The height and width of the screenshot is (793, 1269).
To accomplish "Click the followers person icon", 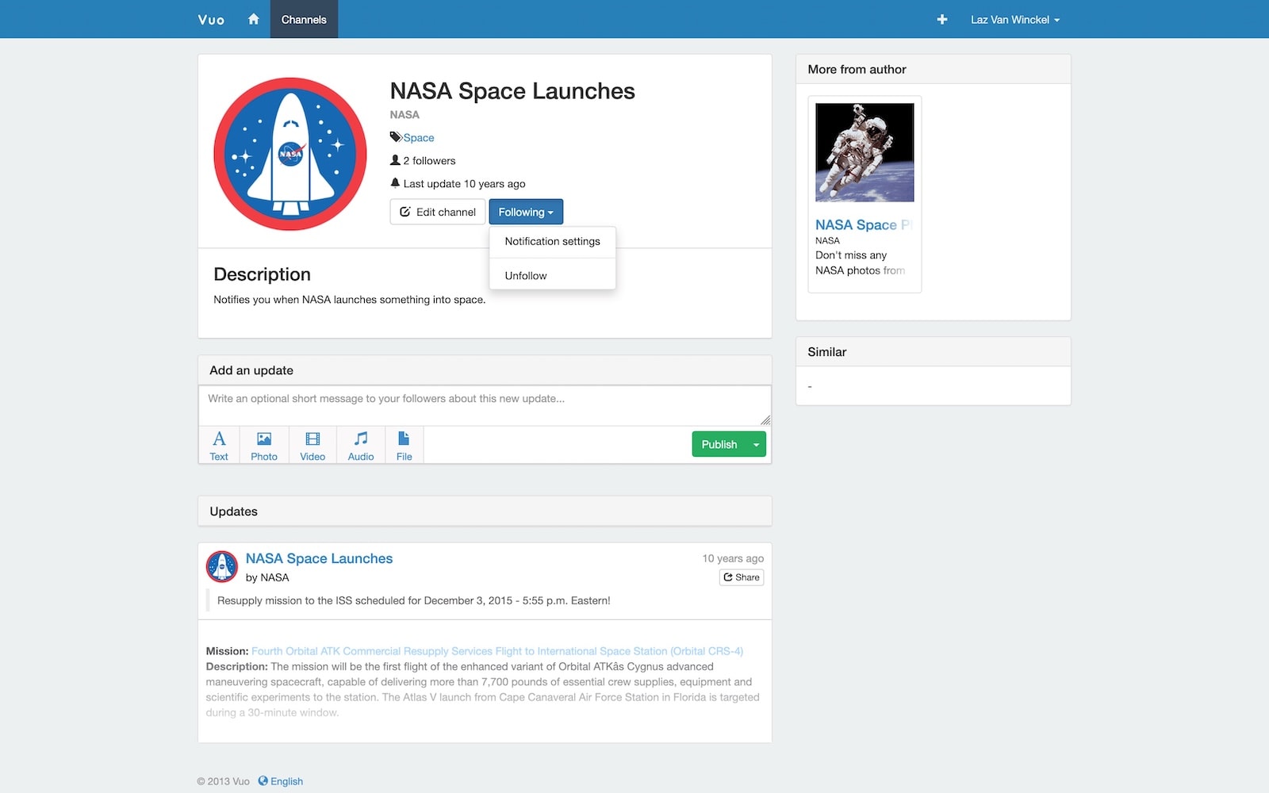I will pos(395,160).
